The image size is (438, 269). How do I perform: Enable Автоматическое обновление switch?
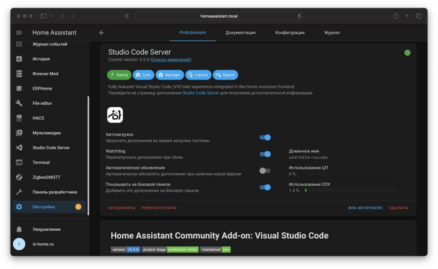point(265,171)
